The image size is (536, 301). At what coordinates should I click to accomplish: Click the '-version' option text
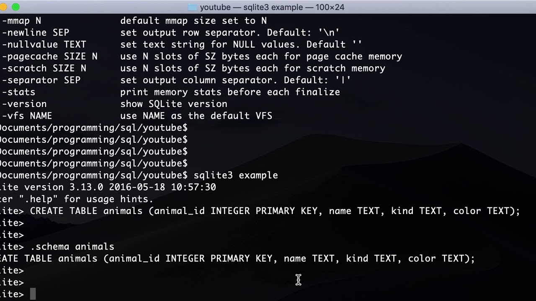click(24, 104)
